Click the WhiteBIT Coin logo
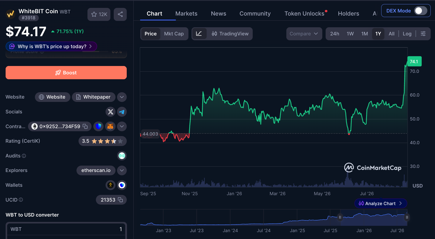 tap(10, 14)
